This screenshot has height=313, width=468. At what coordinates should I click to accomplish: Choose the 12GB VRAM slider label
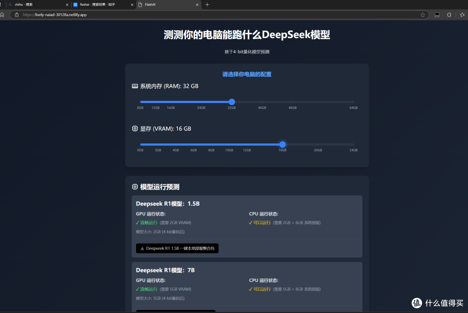[247, 150]
